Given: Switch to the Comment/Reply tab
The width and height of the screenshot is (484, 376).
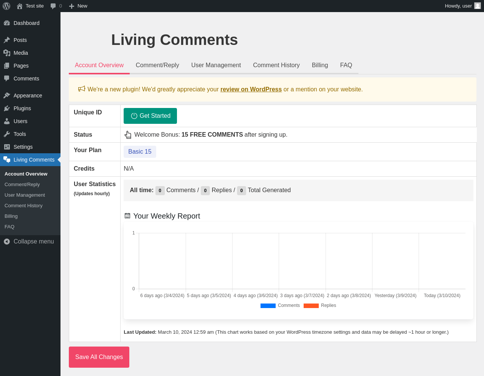Looking at the screenshot, I should click(157, 65).
